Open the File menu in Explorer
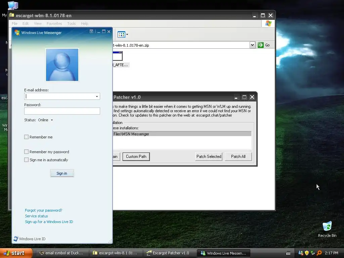Viewport: 344px width, 258px height. (14, 24)
